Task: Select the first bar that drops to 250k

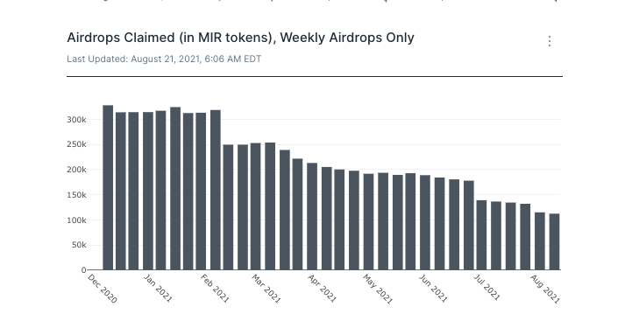Action: coord(228,206)
